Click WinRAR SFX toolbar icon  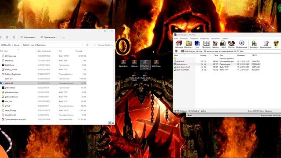pyautogui.click(x=276, y=44)
